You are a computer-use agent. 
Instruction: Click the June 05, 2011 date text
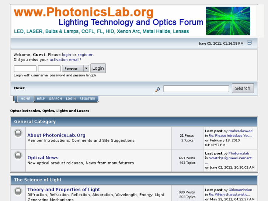(221, 44)
